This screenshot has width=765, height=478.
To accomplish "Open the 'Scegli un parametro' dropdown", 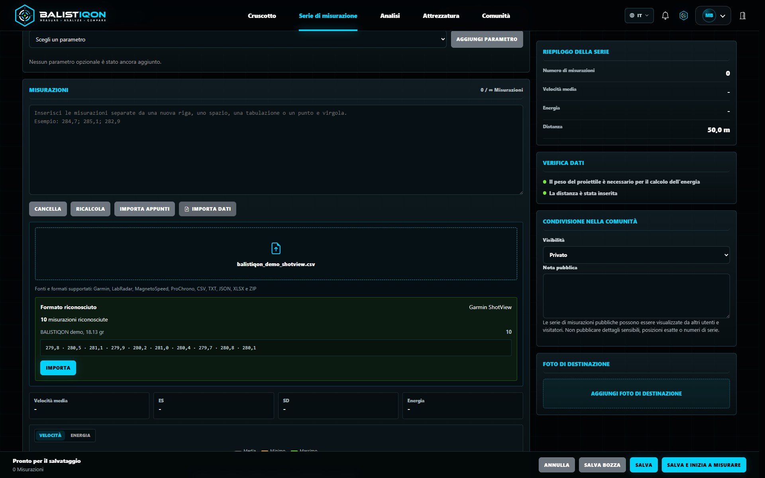I will point(238,39).
